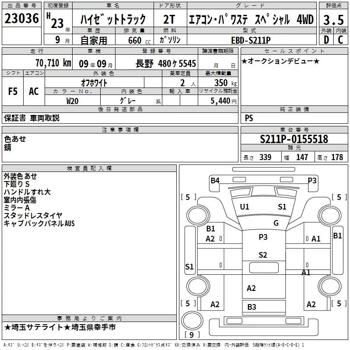Viewport: 350px width, 350px height.
Task: Select the exterior color オフホワイト
Action: pos(94,83)
